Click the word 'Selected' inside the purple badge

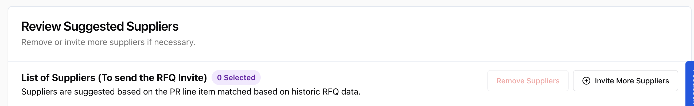pyautogui.click(x=240, y=78)
